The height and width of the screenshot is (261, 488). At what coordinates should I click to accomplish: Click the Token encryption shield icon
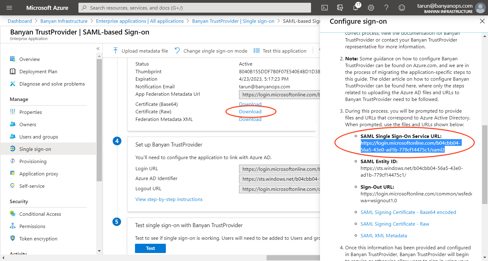(x=13, y=238)
